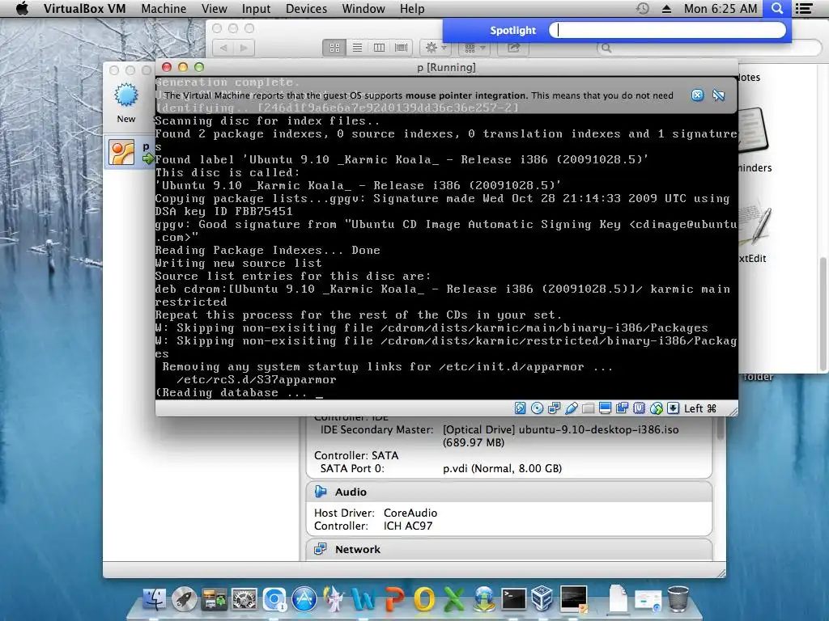829x621 pixels.
Task: Open the wizard app icon in Dock
Action: point(334,599)
